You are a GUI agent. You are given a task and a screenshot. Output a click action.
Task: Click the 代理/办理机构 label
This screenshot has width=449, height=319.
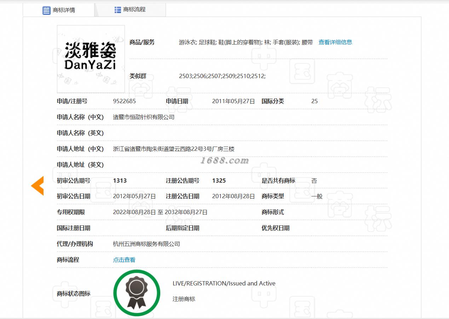pos(75,244)
